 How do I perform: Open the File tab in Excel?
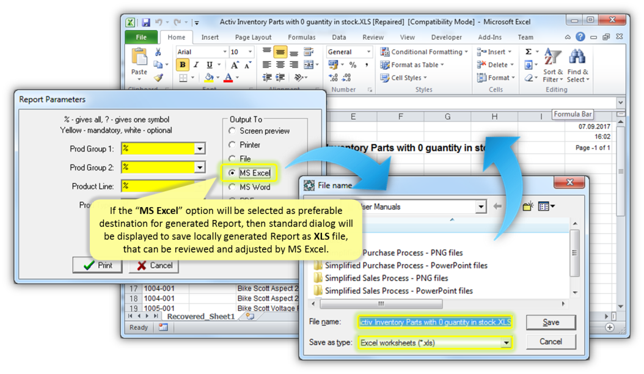pyautogui.click(x=141, y=37)
